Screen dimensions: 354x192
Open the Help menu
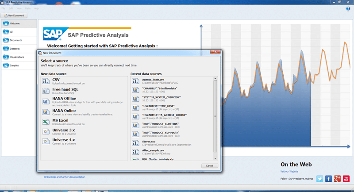pyautogui.click(x=36, y=8)
